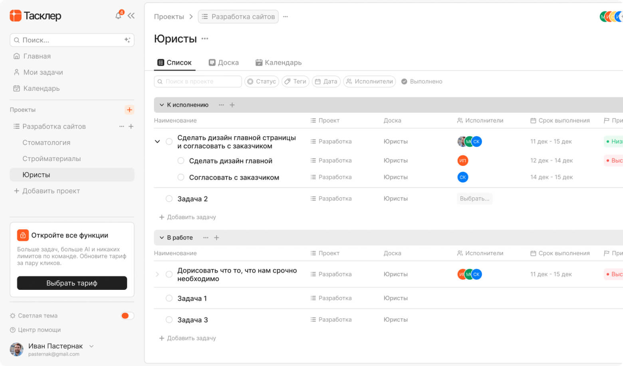This screenshot has width=623, height=366.
Task: Click the Поиск field in sidebar
Action: pos(72,40)
